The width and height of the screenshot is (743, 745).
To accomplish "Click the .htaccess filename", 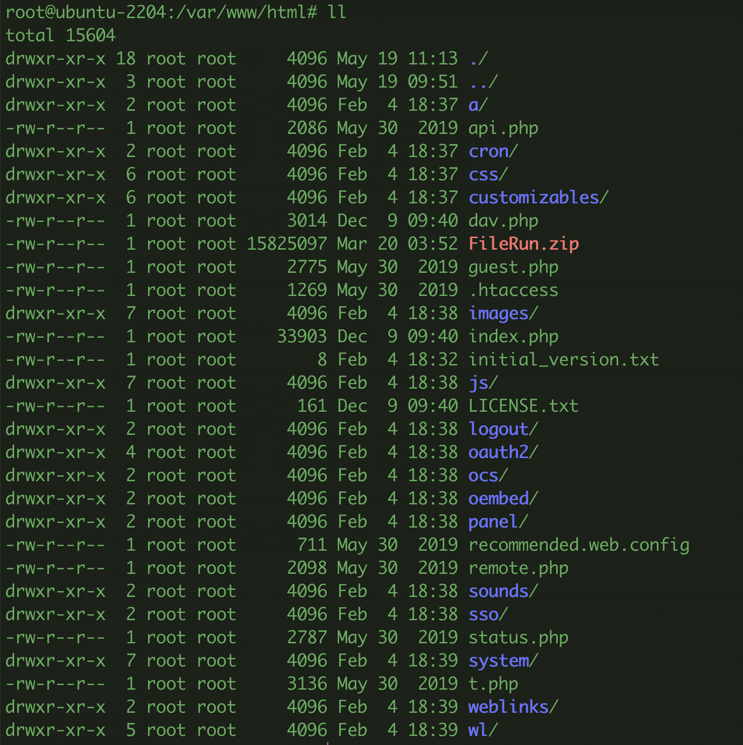I will coord(513,290).
